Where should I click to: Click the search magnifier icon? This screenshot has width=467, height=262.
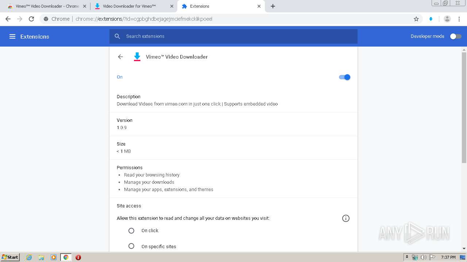(x=117, y=36)
